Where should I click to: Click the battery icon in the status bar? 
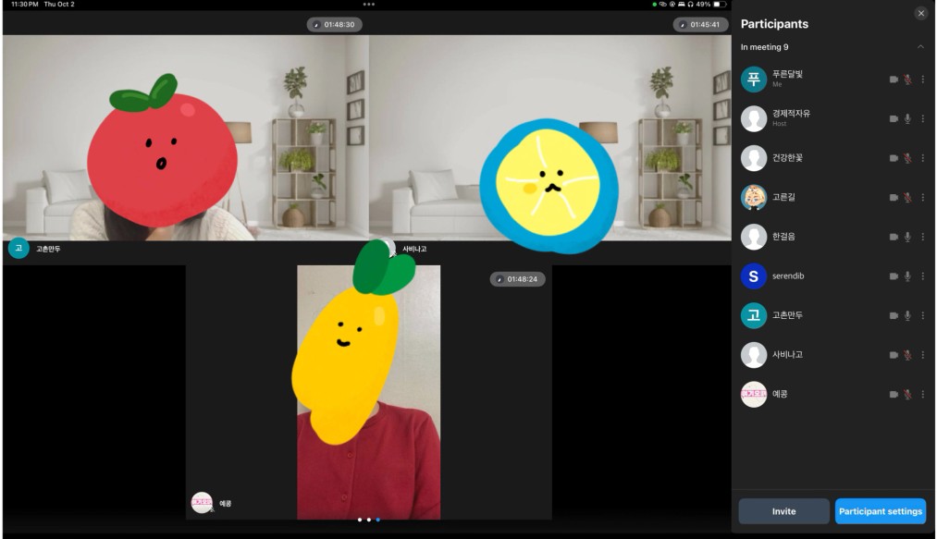click(x=720, y=5)
